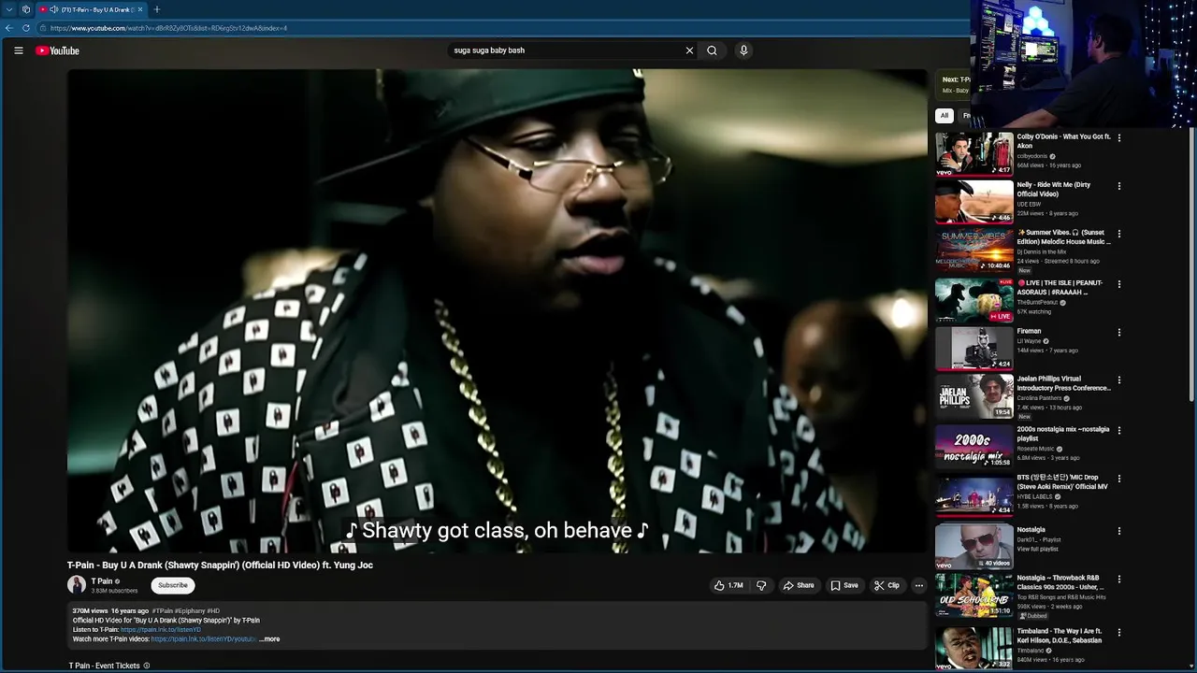Open options menu for Summer Vibes stream
Screen dimensions: 1197x673
click(1119, 234)
